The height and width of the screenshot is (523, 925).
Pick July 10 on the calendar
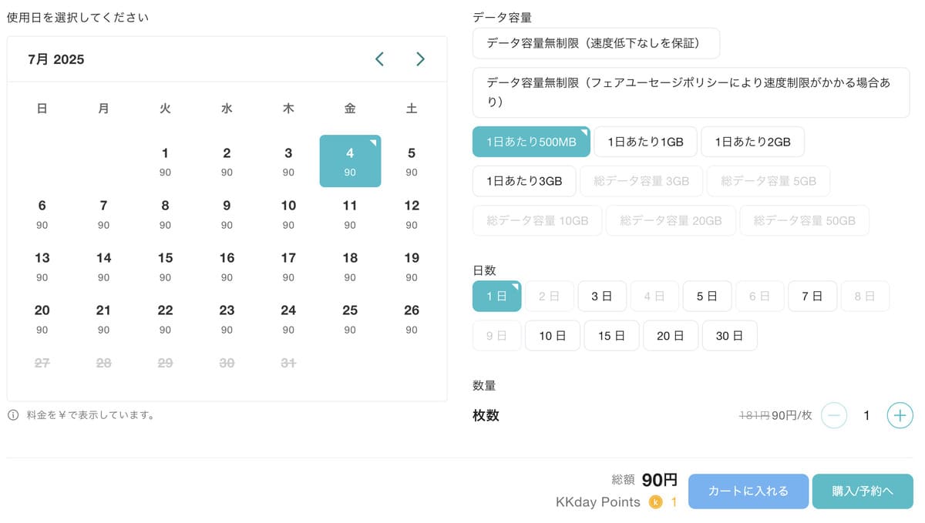[288, 213]
